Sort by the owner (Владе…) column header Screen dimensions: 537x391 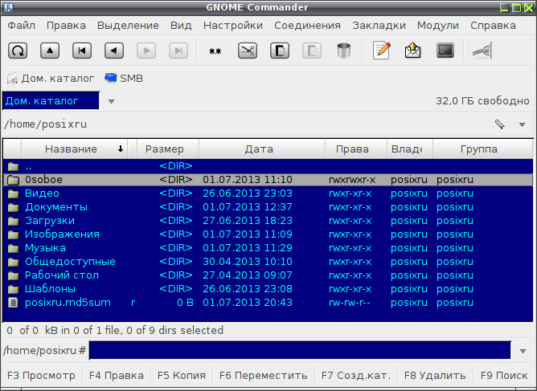[410, 149]
